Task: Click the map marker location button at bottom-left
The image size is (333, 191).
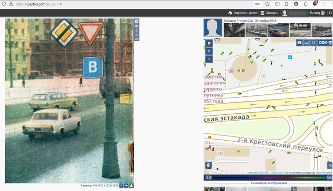Action: pyautogui.click(x=208, y=165)
